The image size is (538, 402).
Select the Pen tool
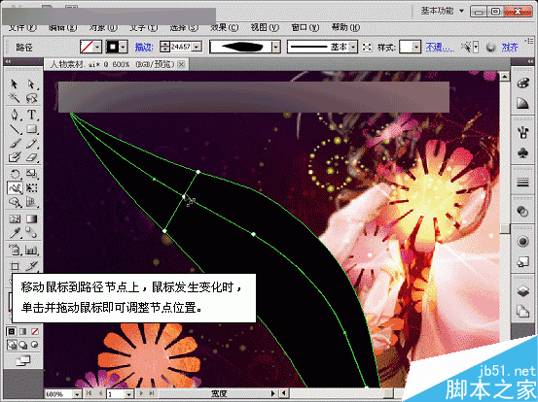point(14,115)
